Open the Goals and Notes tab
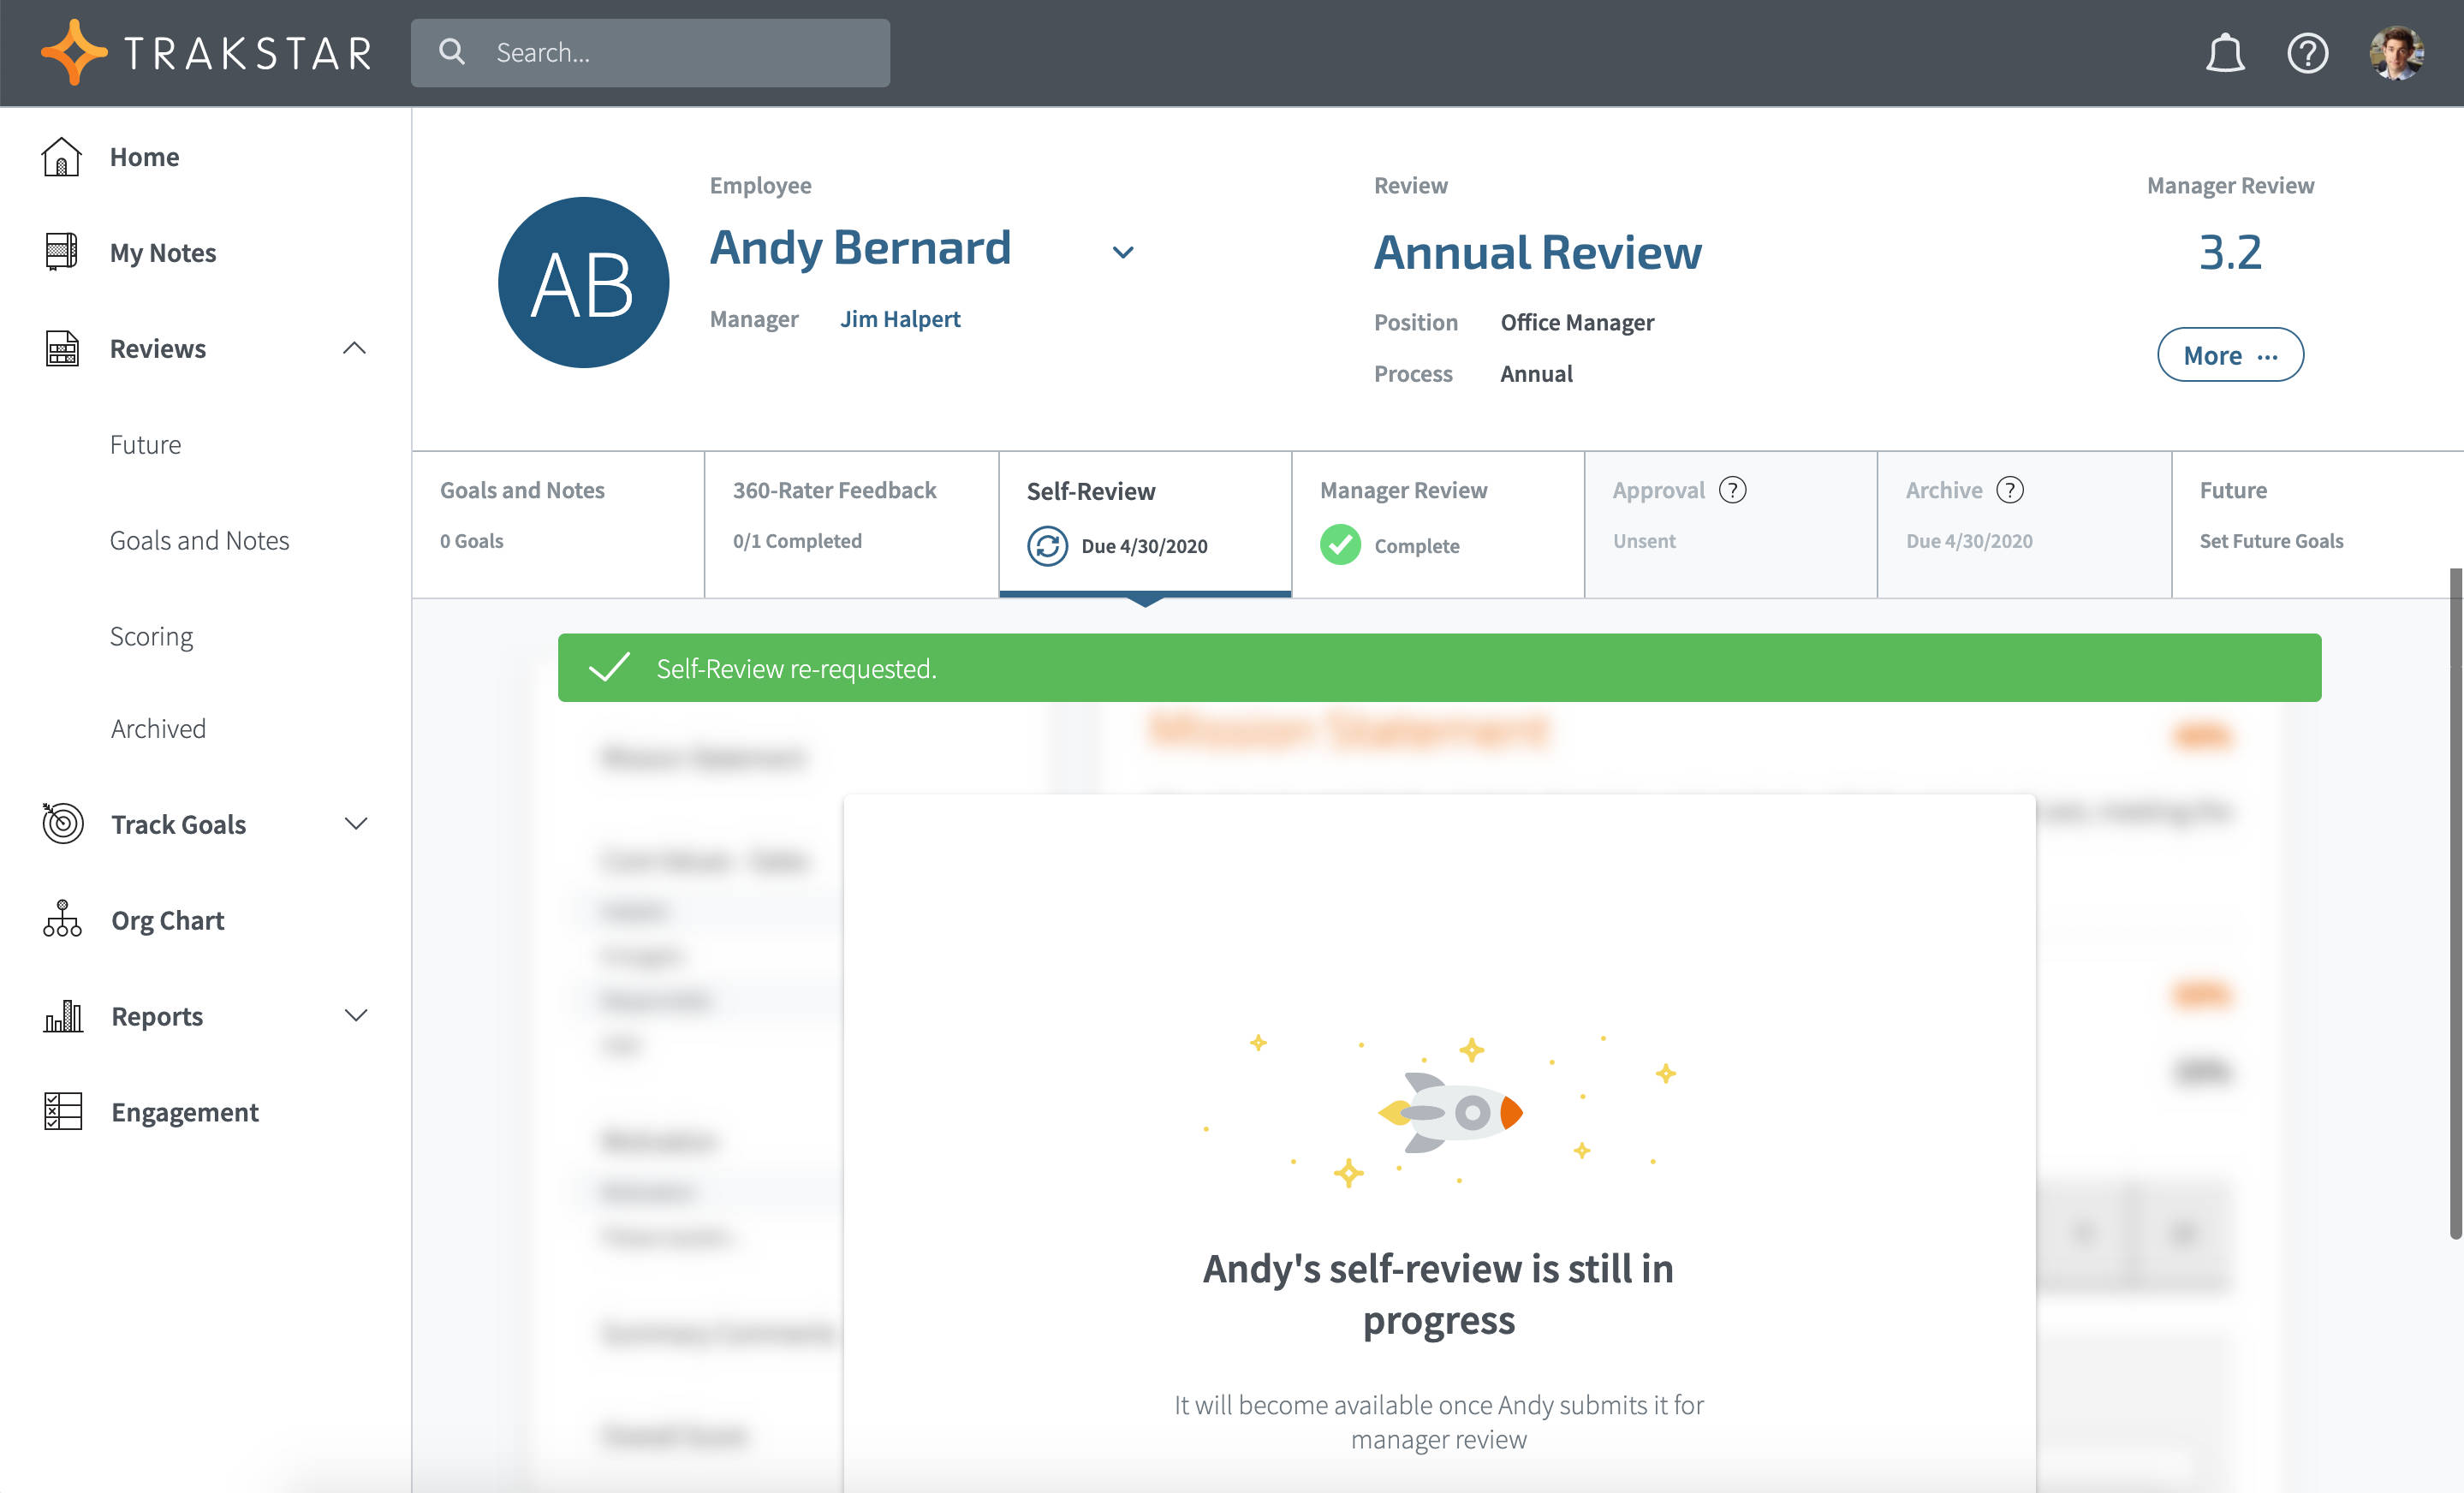 coord(522,489)
